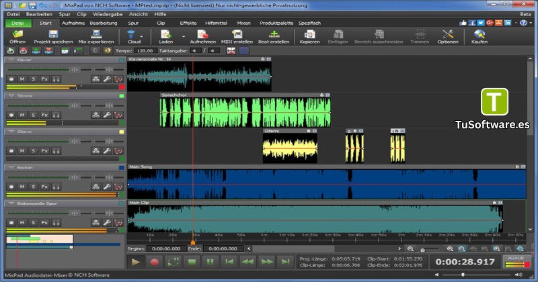Switch to the Produktpalette tab

point(276,23)
